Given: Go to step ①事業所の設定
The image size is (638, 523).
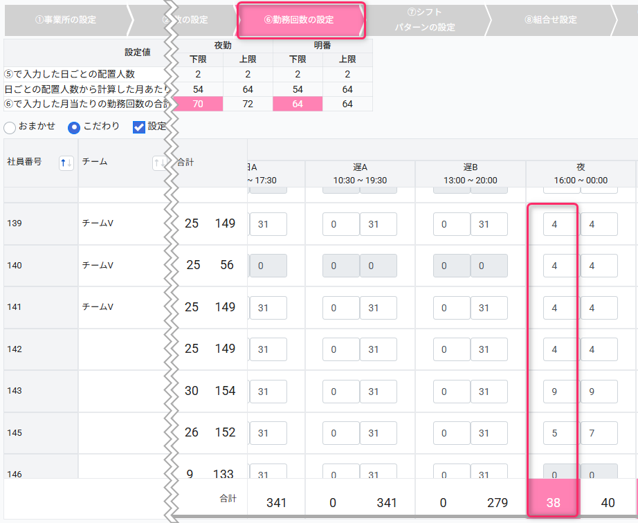Looking at the screenshot, I should click(x=66, y=20).
